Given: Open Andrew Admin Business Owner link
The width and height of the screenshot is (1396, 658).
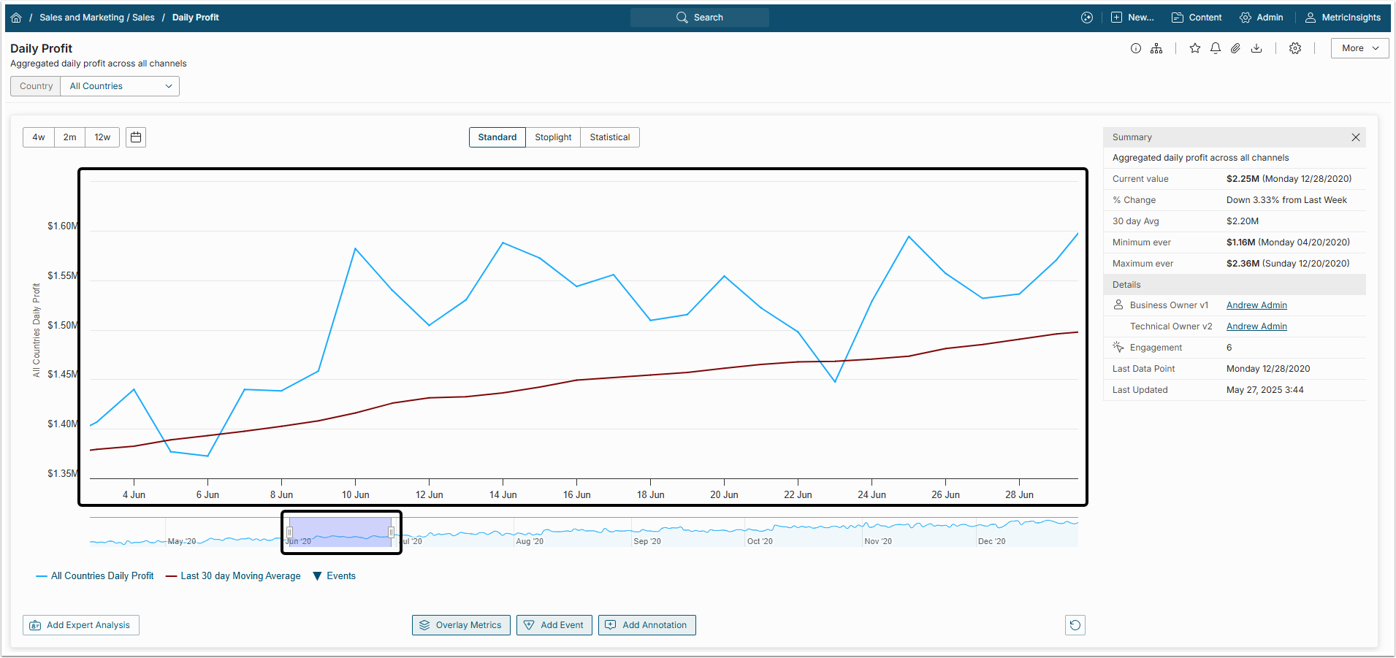Looking at the screenshot, I should coord(1256,305).
